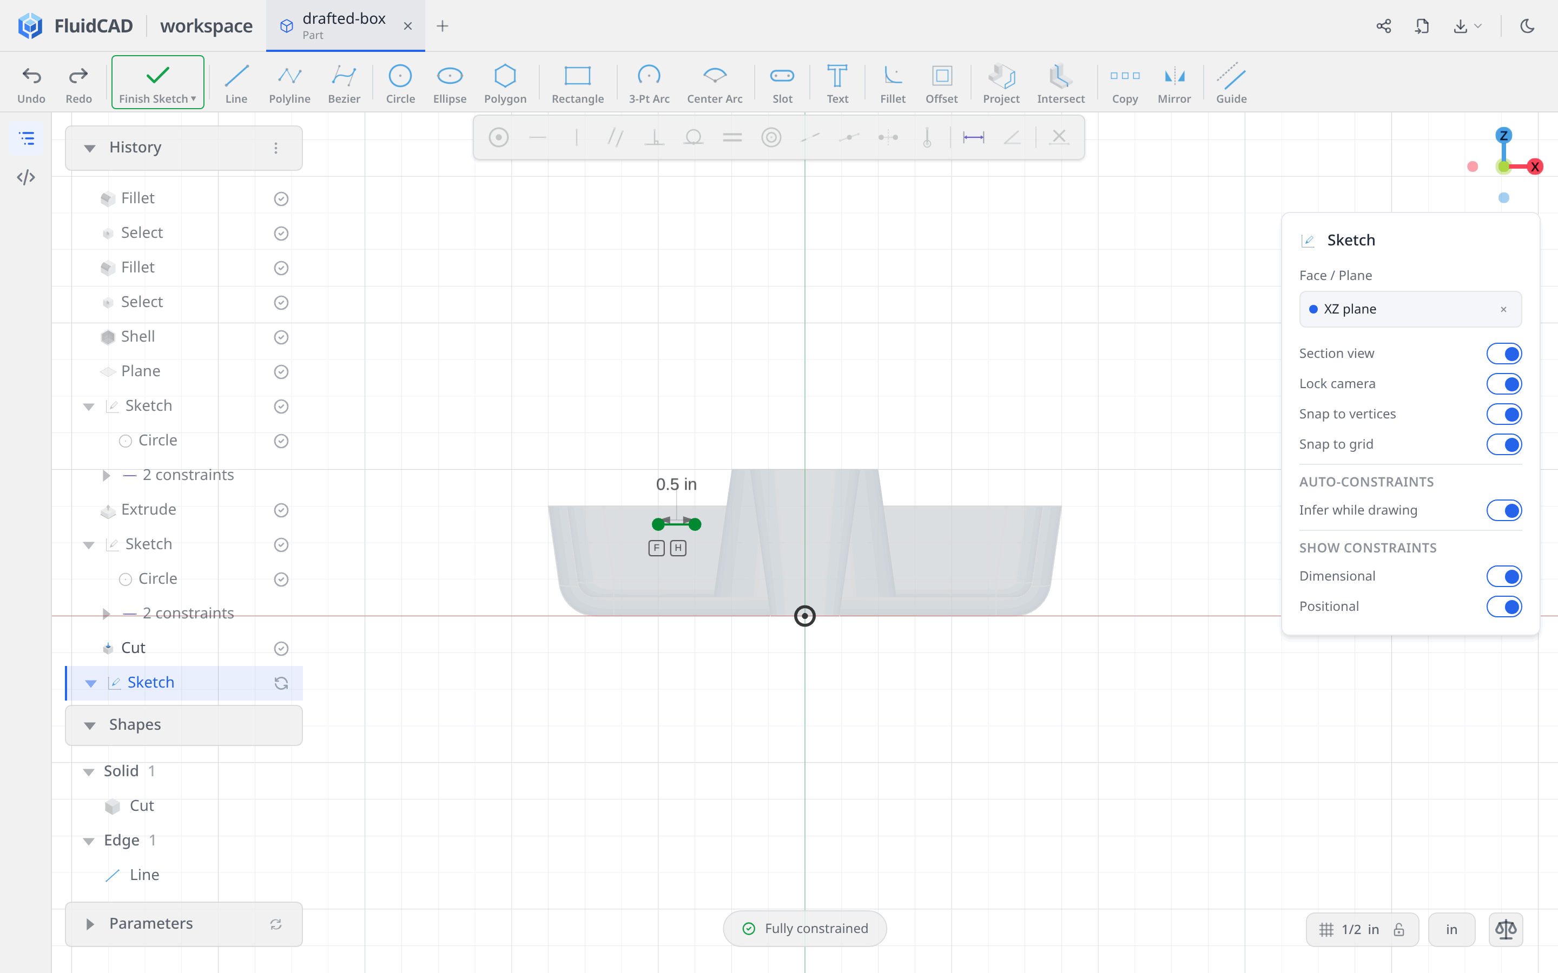Click the Finish Sketch button
The width and height of the screenshot is (1558, 973).
(x=158, y=82)
